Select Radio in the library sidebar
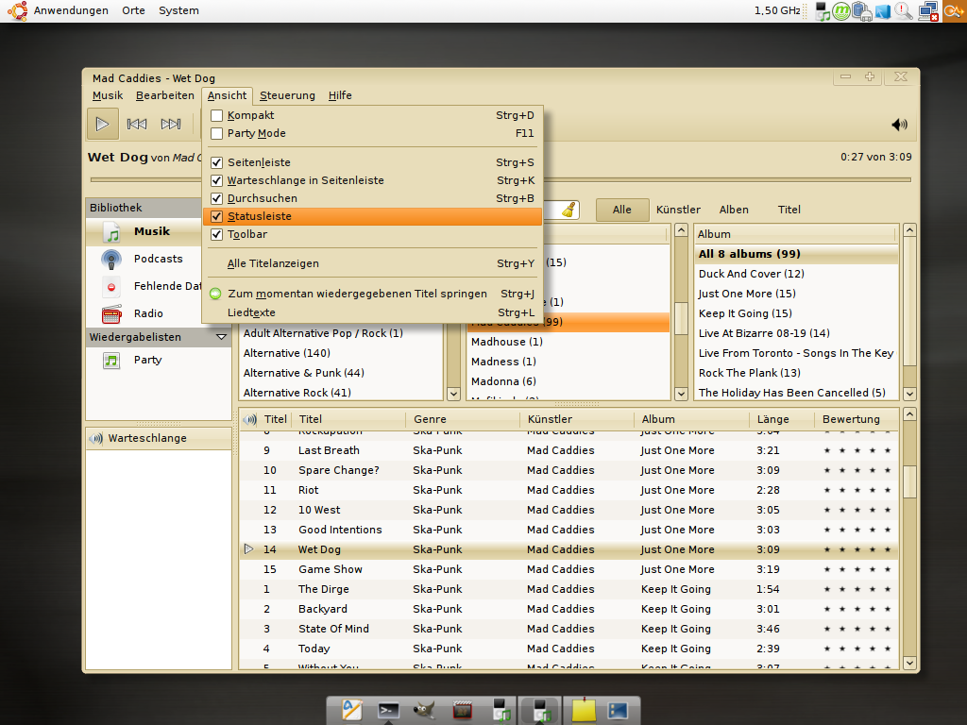 [148, 313]
